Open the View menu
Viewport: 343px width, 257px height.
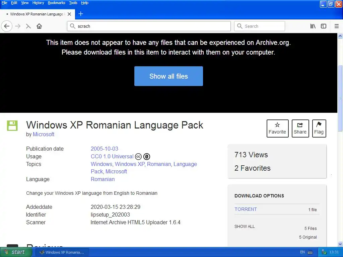click(x=25, y=3)
